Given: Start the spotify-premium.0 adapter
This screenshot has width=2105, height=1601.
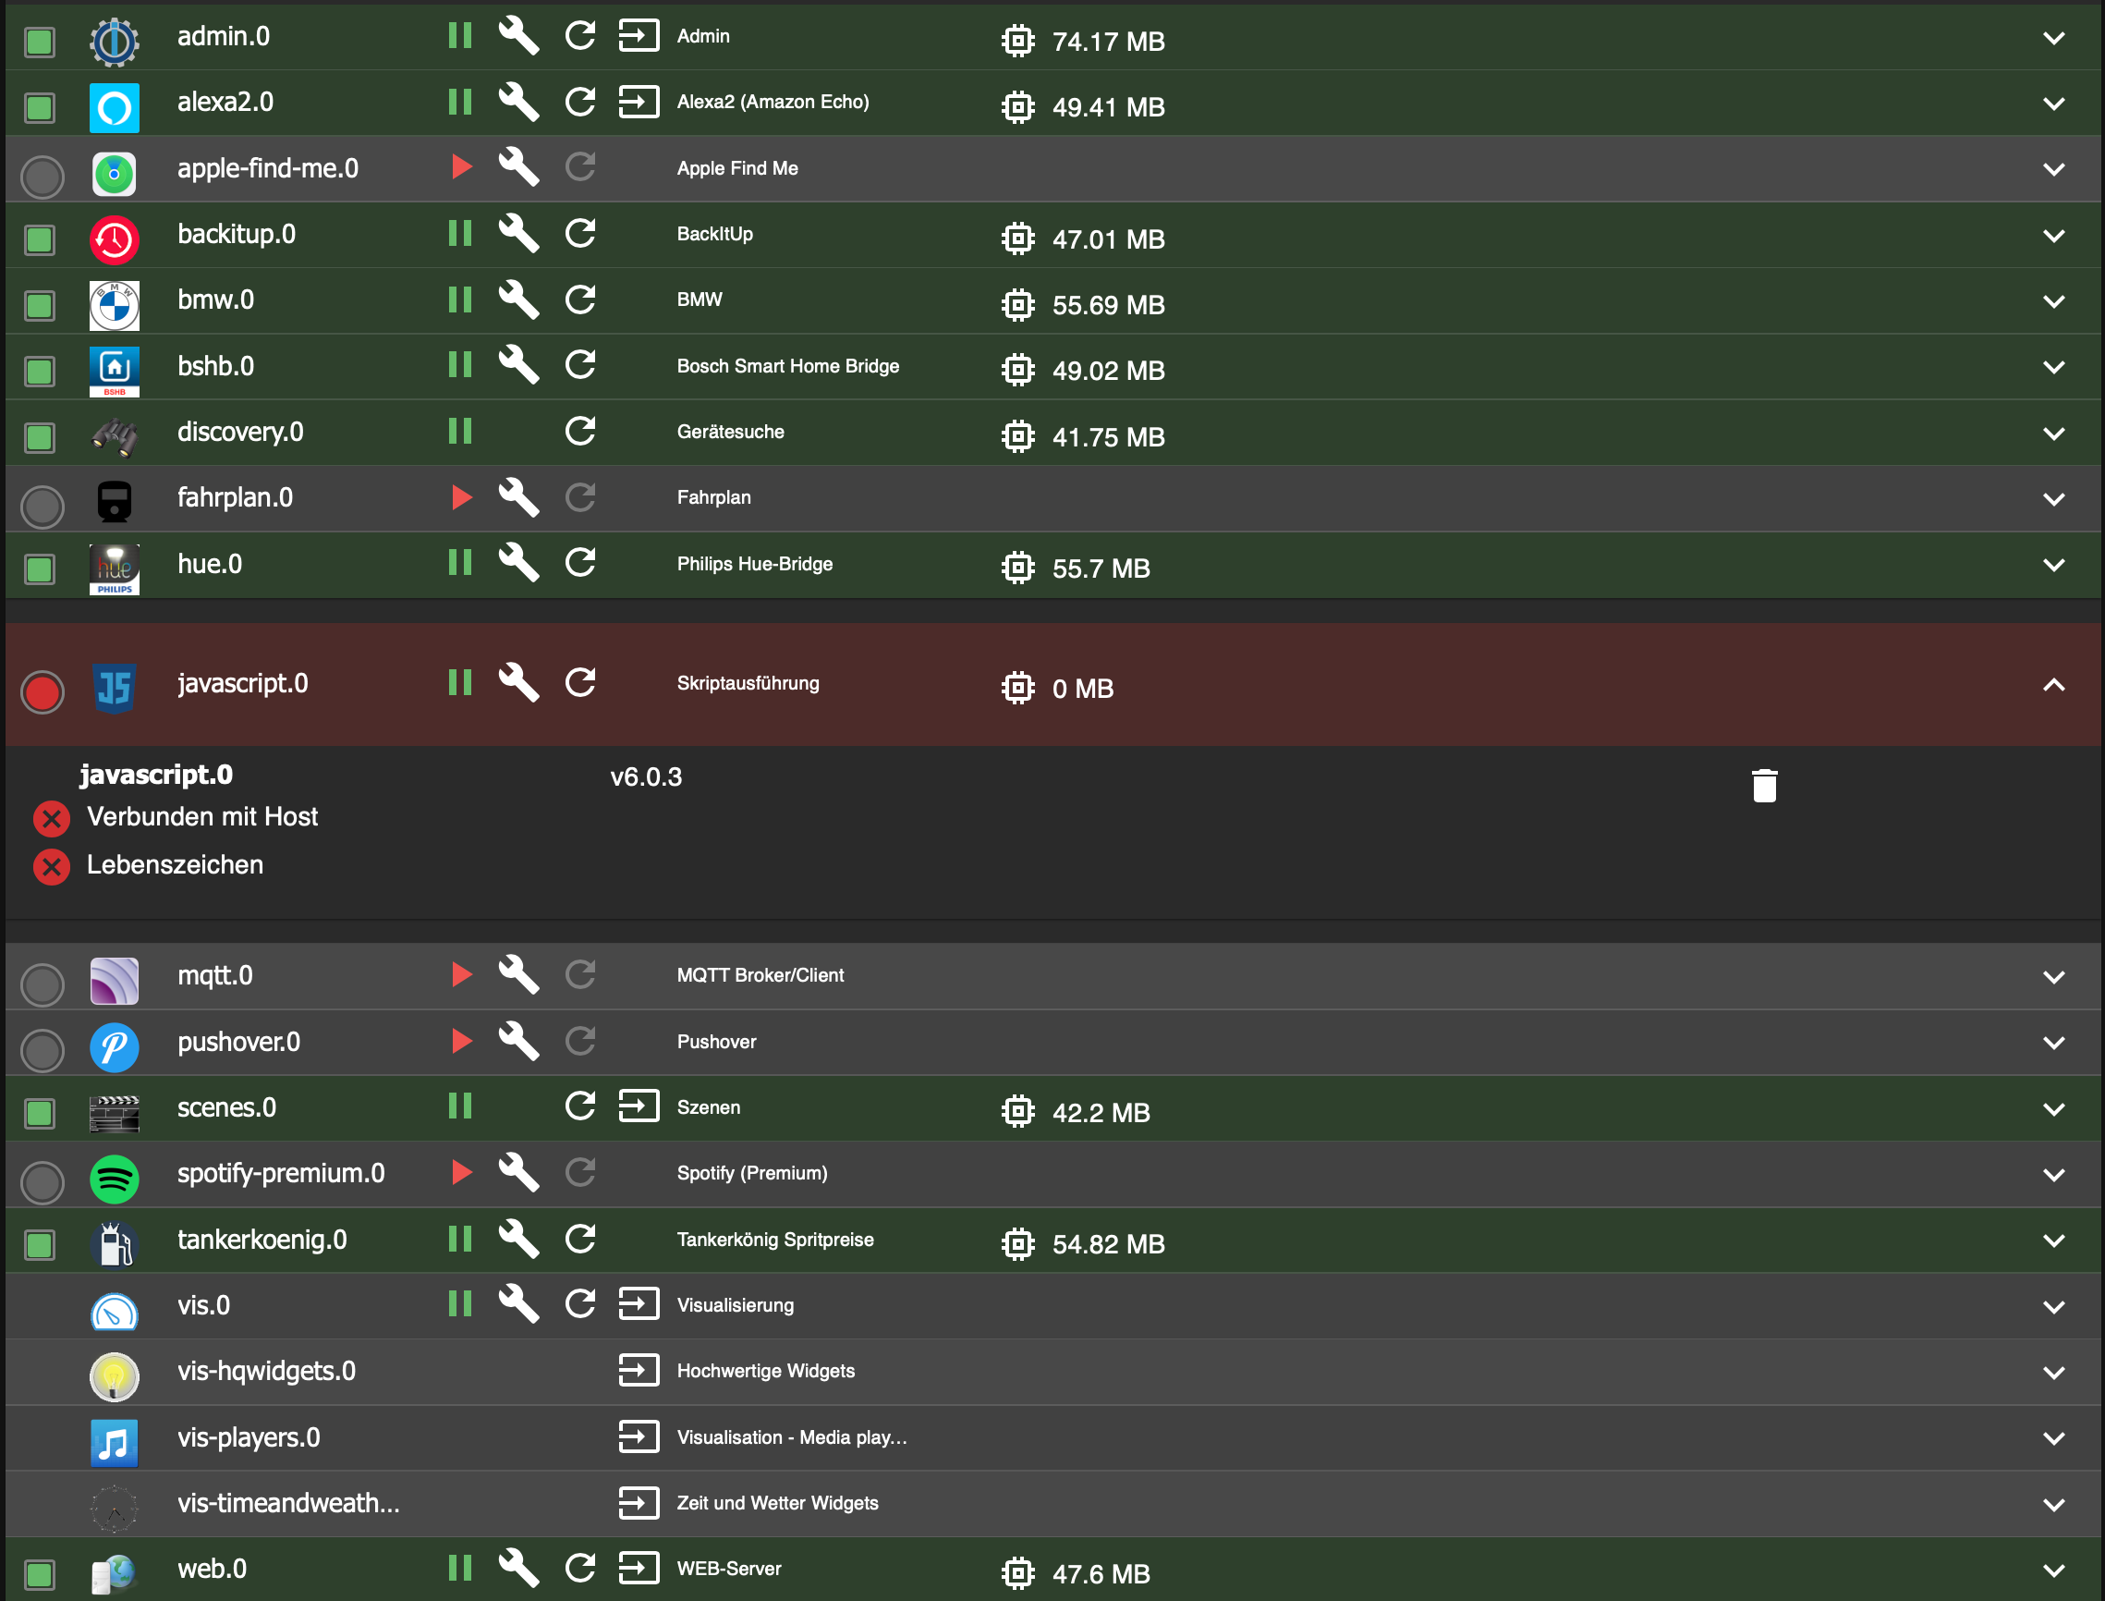Looking at the screenshot, I should pos(462,1172).
